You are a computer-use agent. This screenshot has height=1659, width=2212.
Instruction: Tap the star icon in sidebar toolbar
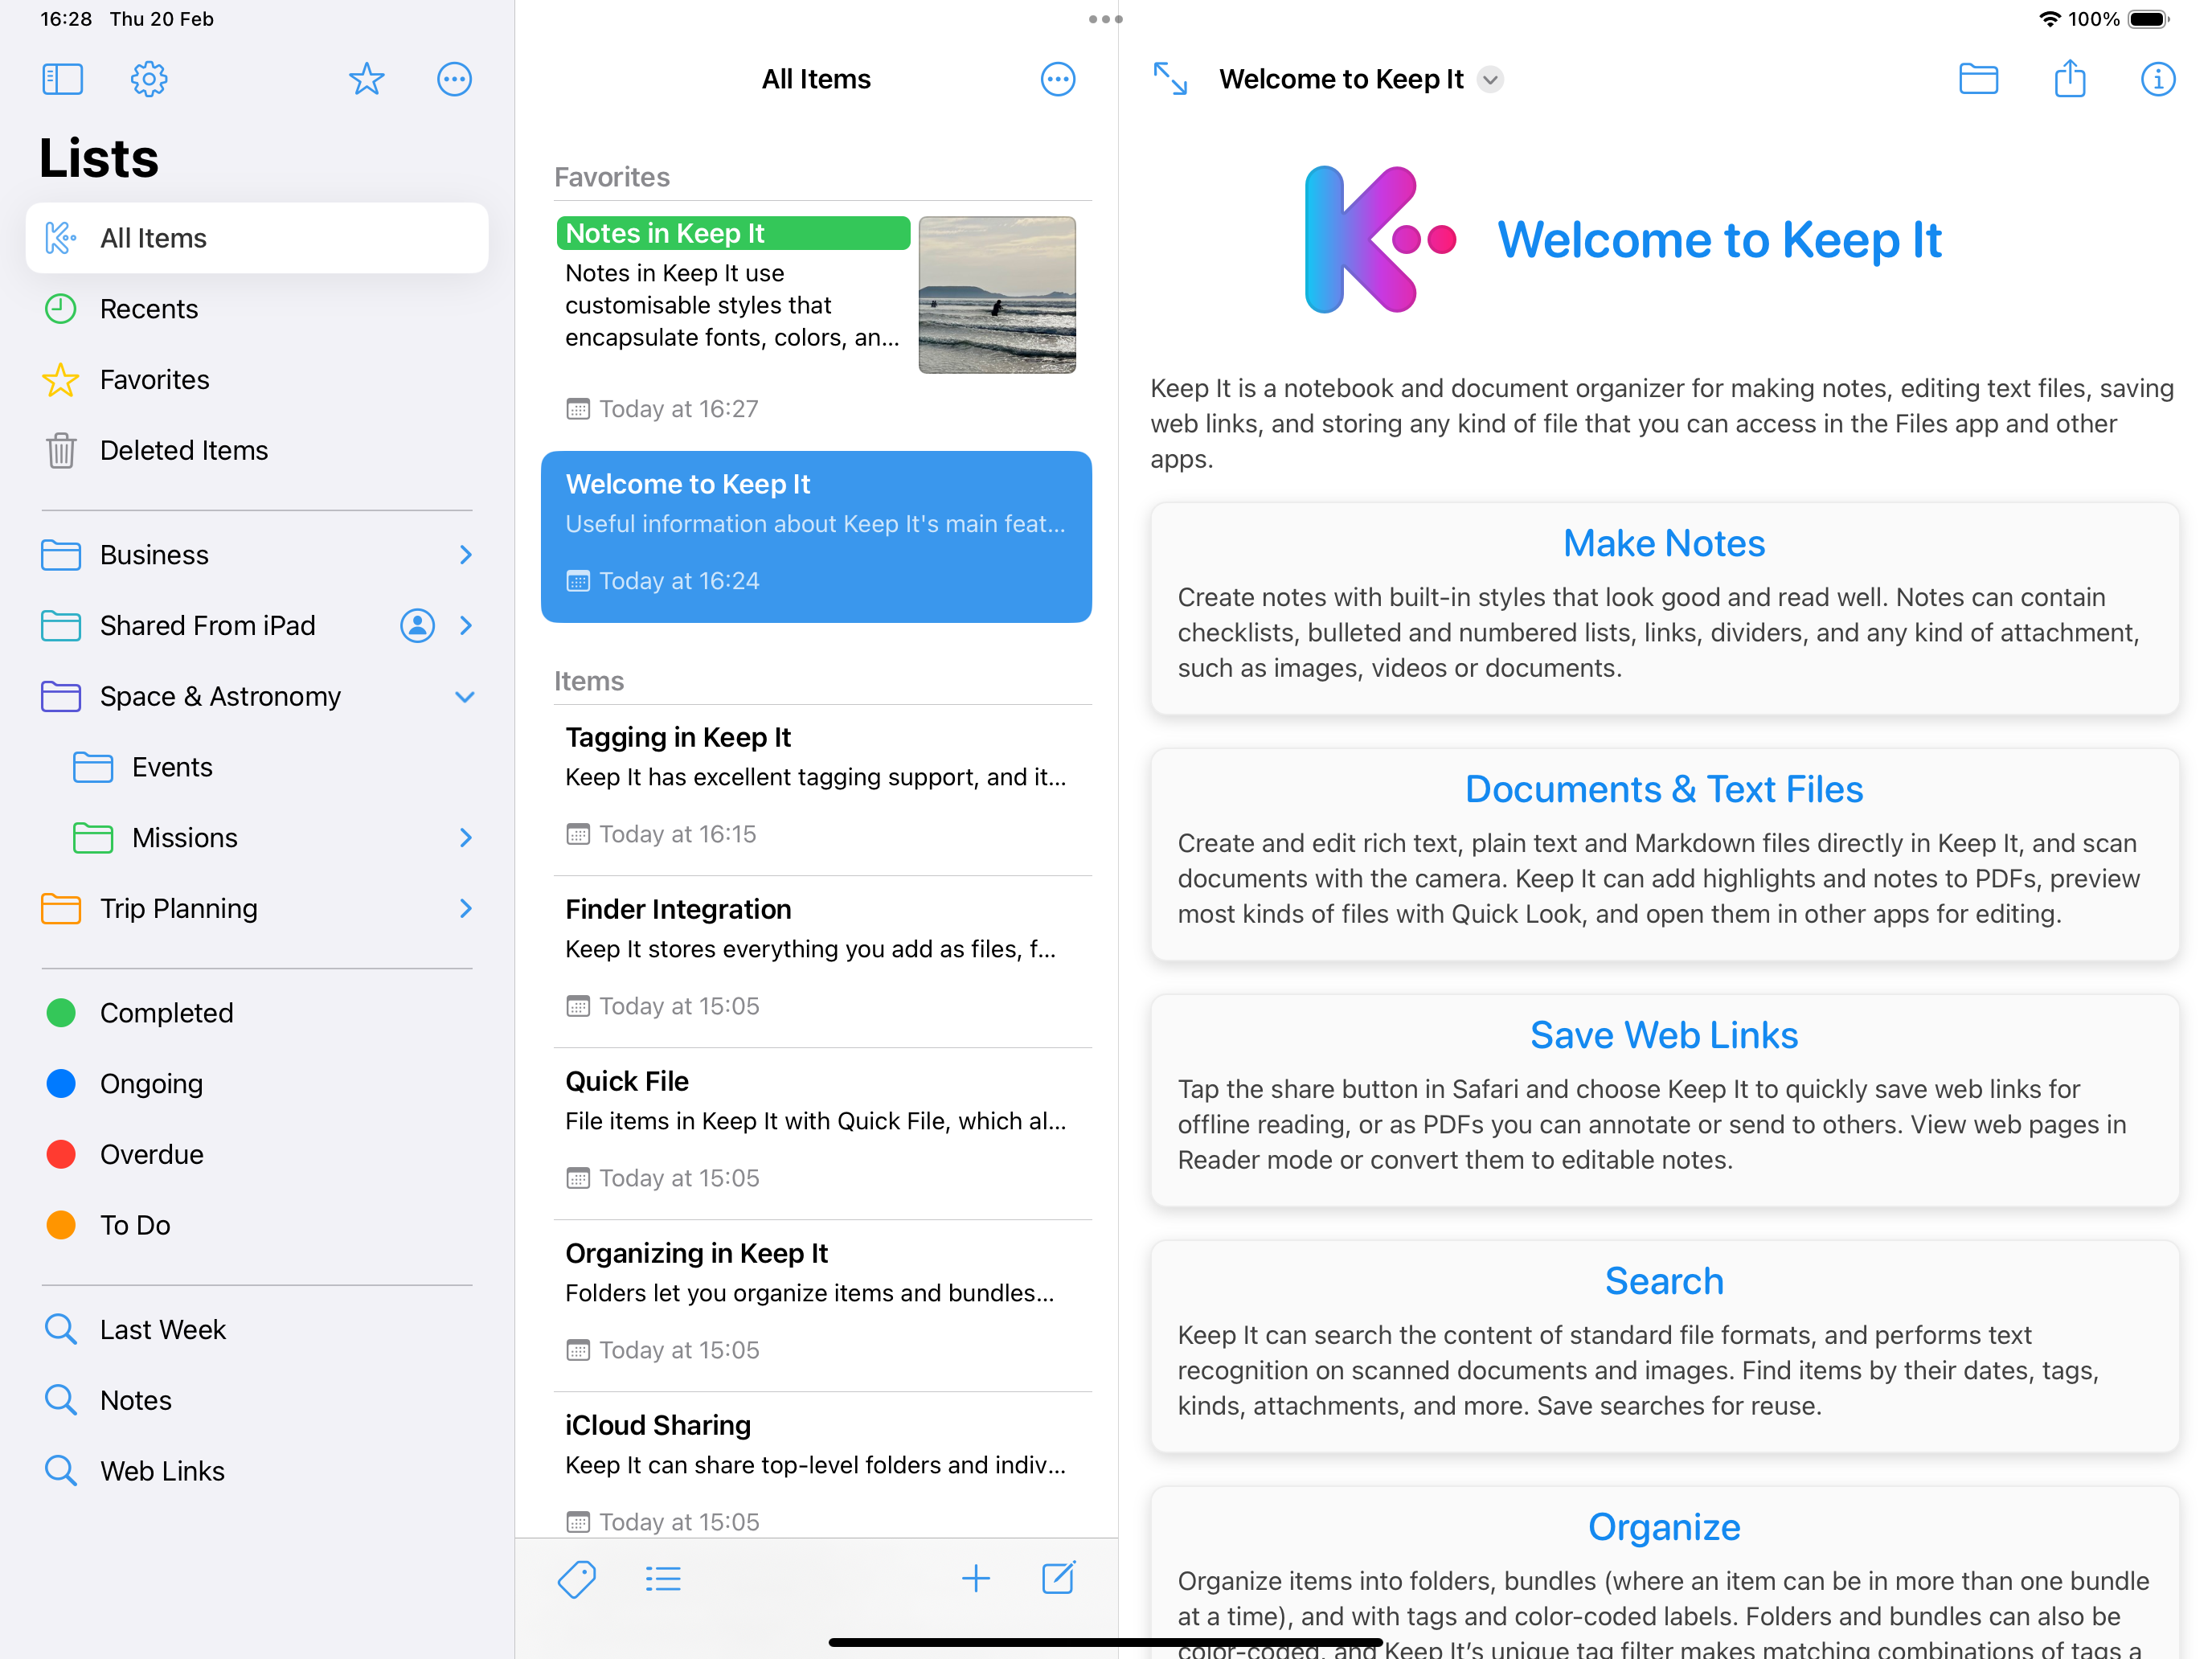click(x=366, y=79)
